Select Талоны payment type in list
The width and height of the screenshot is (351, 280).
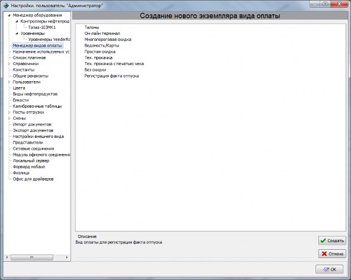[x=92, y=27]
